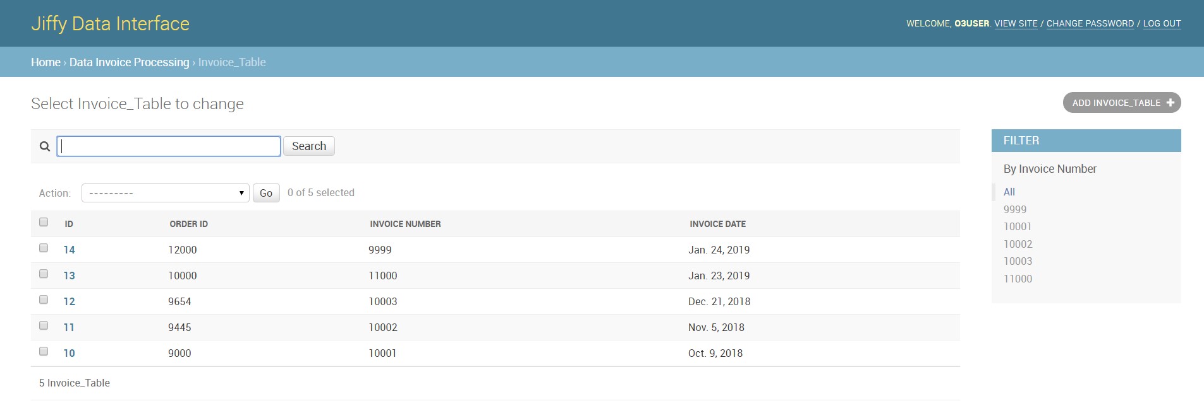Open the Action dropdown menu
Screen dimensions: 1204x401
point(166,193)
